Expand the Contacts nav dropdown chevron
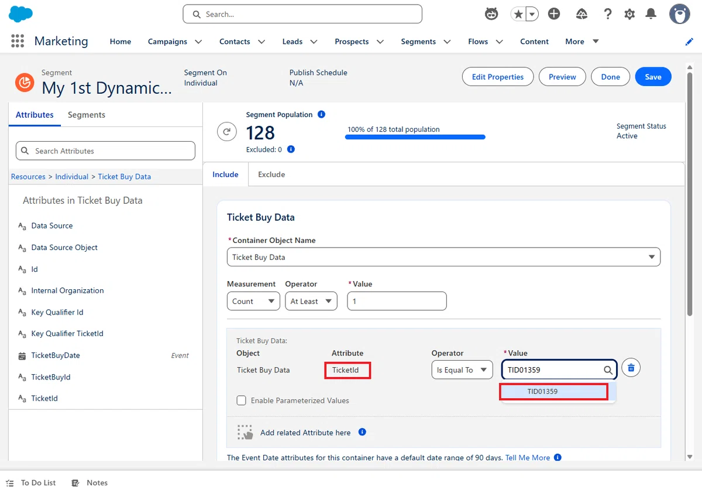This screenshot has height=493, width=702. [x=261, y=42]
